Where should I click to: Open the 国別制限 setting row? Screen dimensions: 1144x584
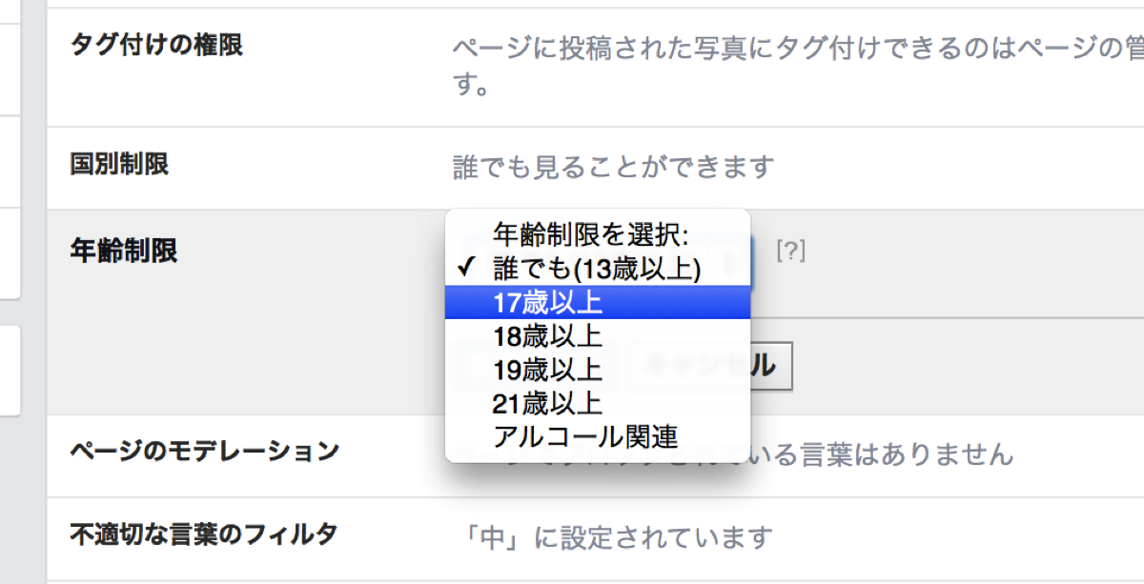point(595,168)
